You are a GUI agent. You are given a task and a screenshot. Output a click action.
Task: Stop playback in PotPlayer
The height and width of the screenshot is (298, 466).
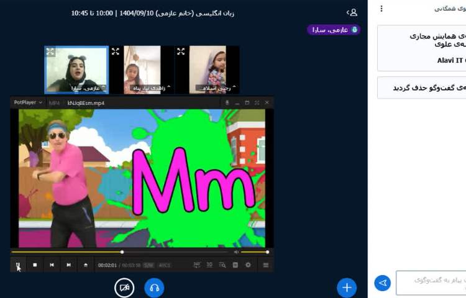click(x=35, y=264)
